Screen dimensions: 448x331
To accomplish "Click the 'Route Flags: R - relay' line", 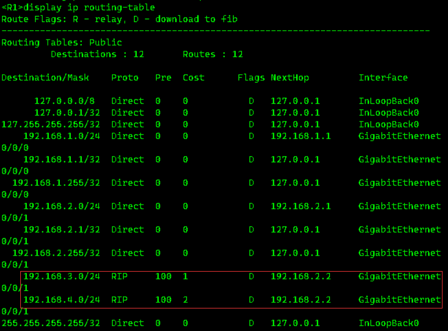I will point(119,19).
